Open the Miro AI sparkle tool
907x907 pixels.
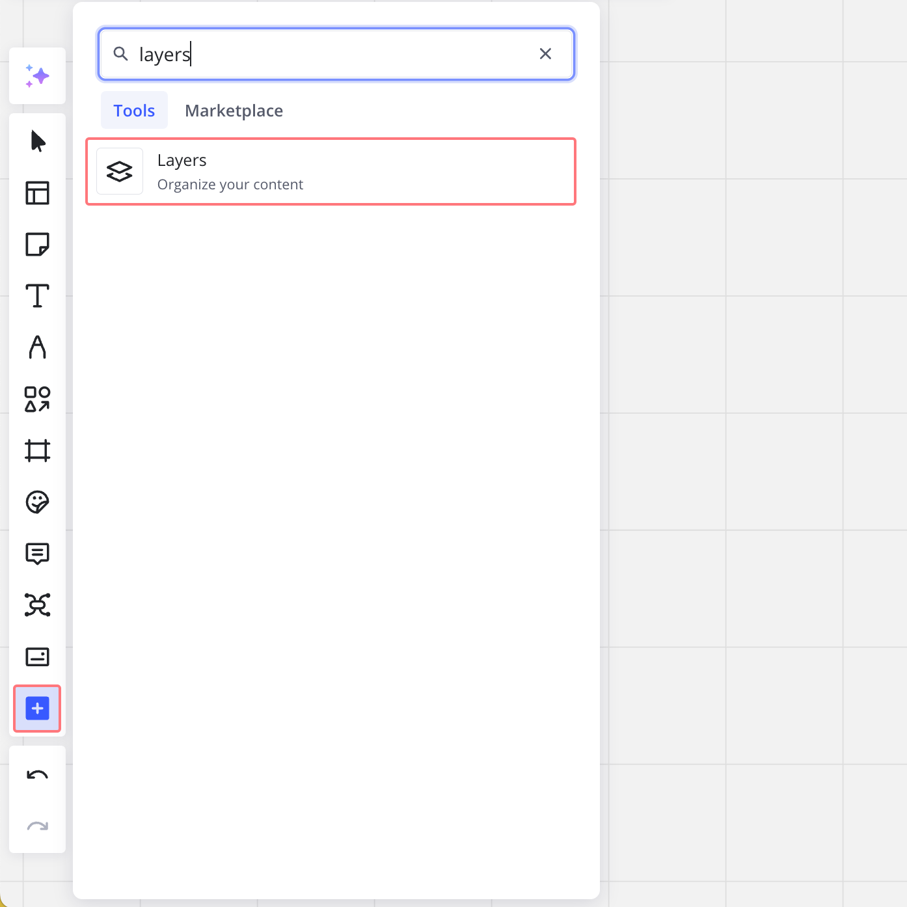[37, 76]
